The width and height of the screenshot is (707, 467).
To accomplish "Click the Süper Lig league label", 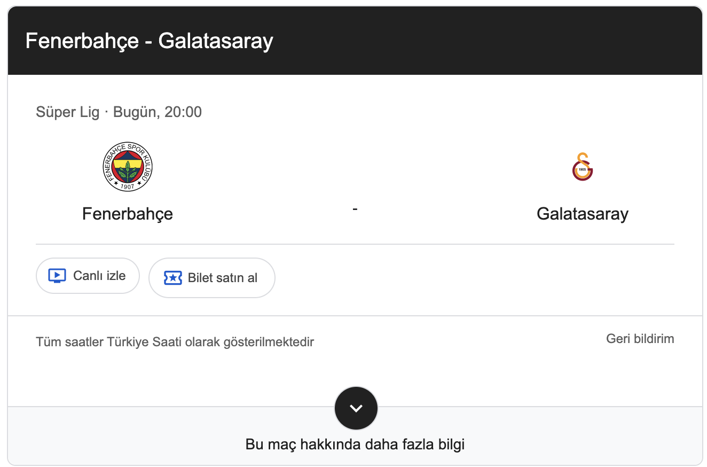I will (x=68, y=112).
